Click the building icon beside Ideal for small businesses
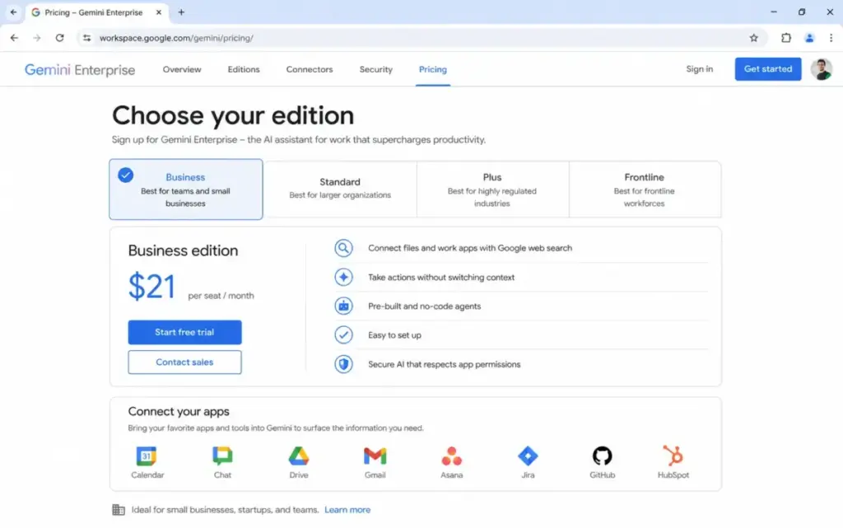 pyautogui.click(x=119, y=510)
